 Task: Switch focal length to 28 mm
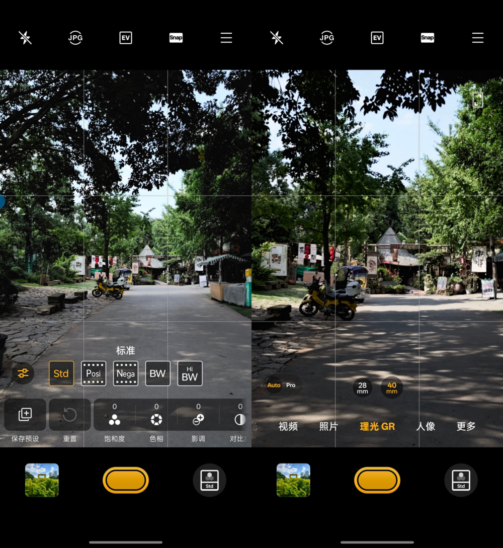363,388
